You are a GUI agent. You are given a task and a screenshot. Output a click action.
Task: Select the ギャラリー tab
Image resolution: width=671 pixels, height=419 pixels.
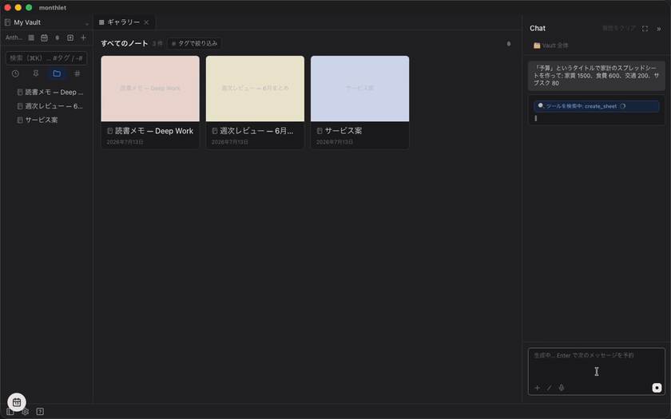point(124,22)
